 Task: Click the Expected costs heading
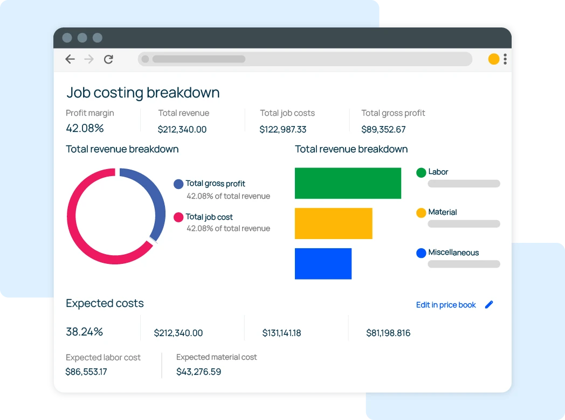(x=105, y=303)
